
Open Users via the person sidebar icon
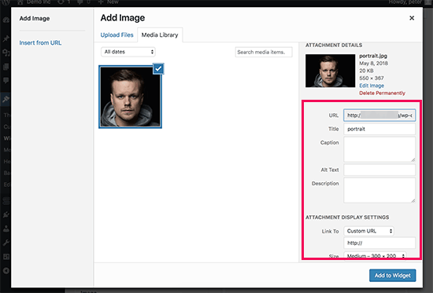[x=6, y=229]
